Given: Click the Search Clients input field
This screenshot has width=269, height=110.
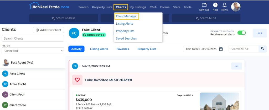Looking at the screenshot, I should pyautogui.click(x=33, y=38).
